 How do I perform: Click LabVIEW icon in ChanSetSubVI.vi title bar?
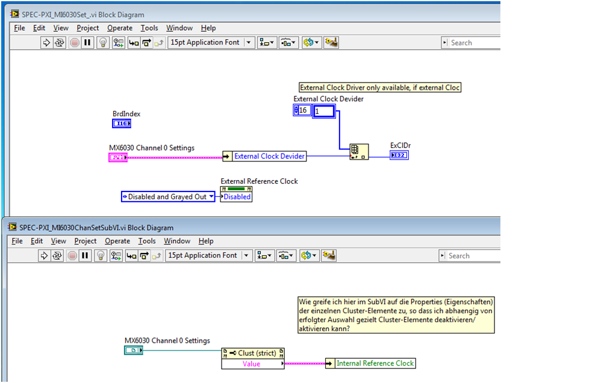point(13,227)
